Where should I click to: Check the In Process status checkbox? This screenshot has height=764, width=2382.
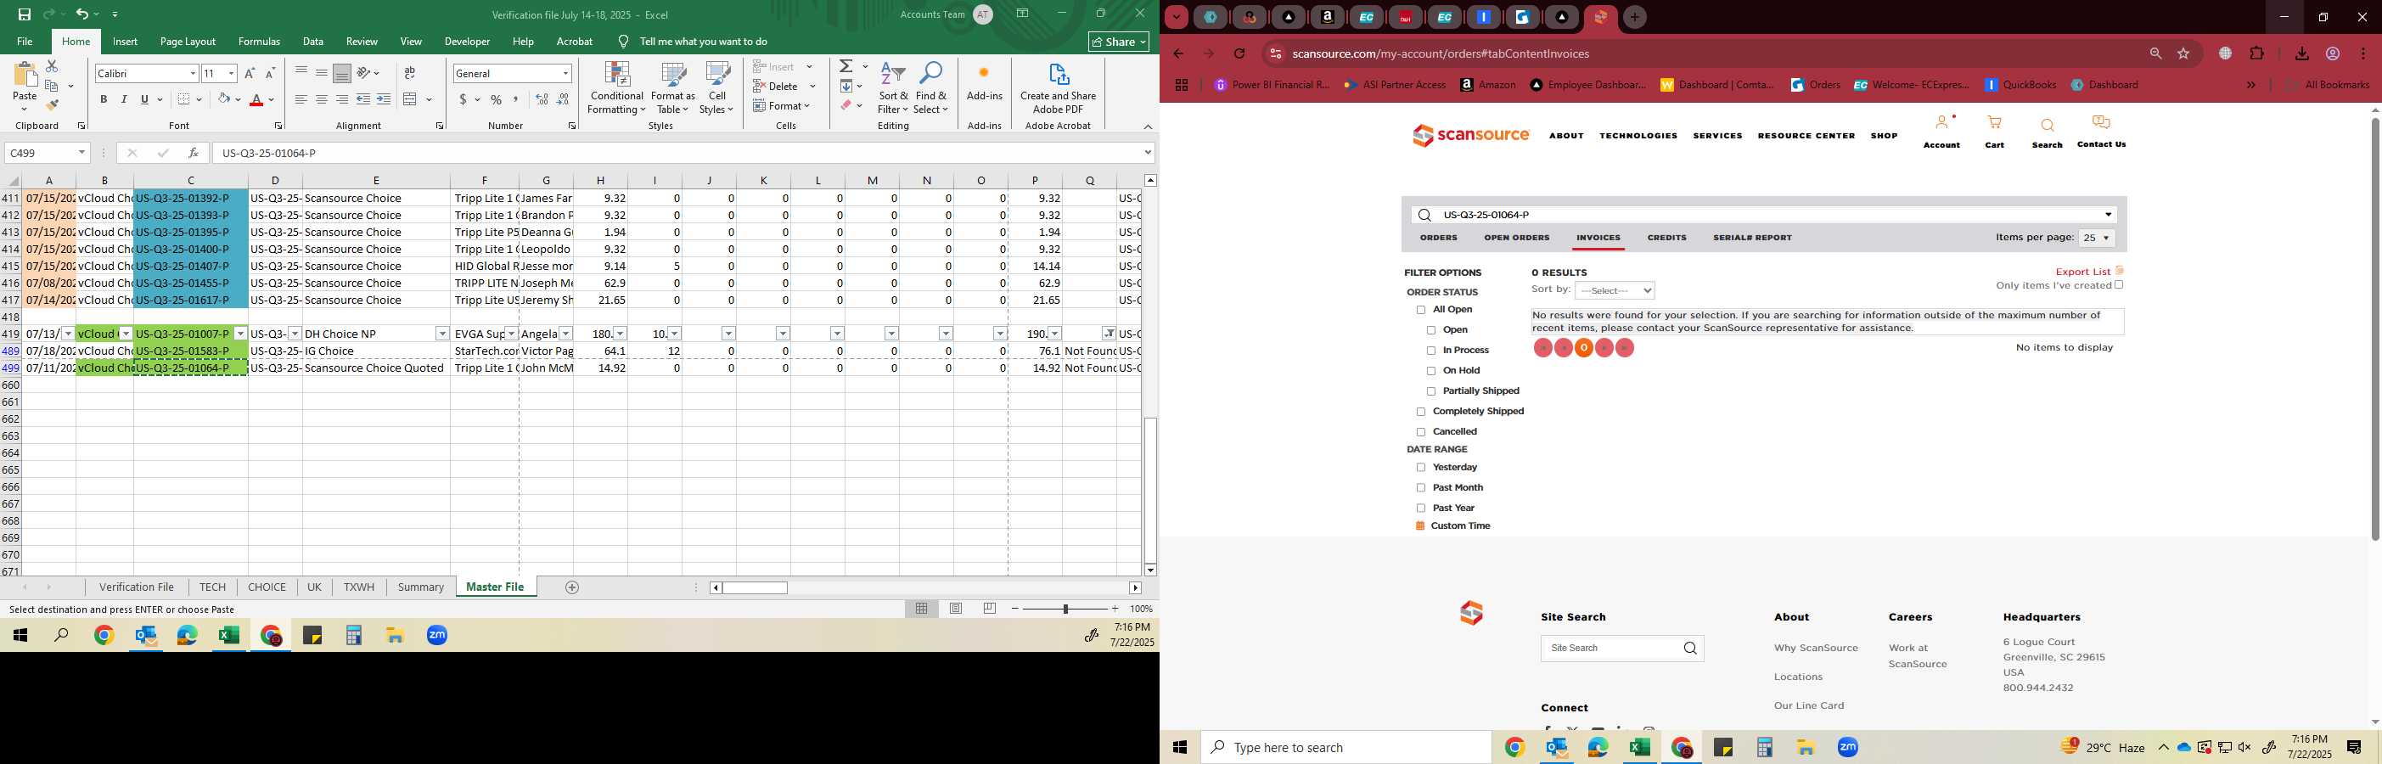[x=1431, y=351]
